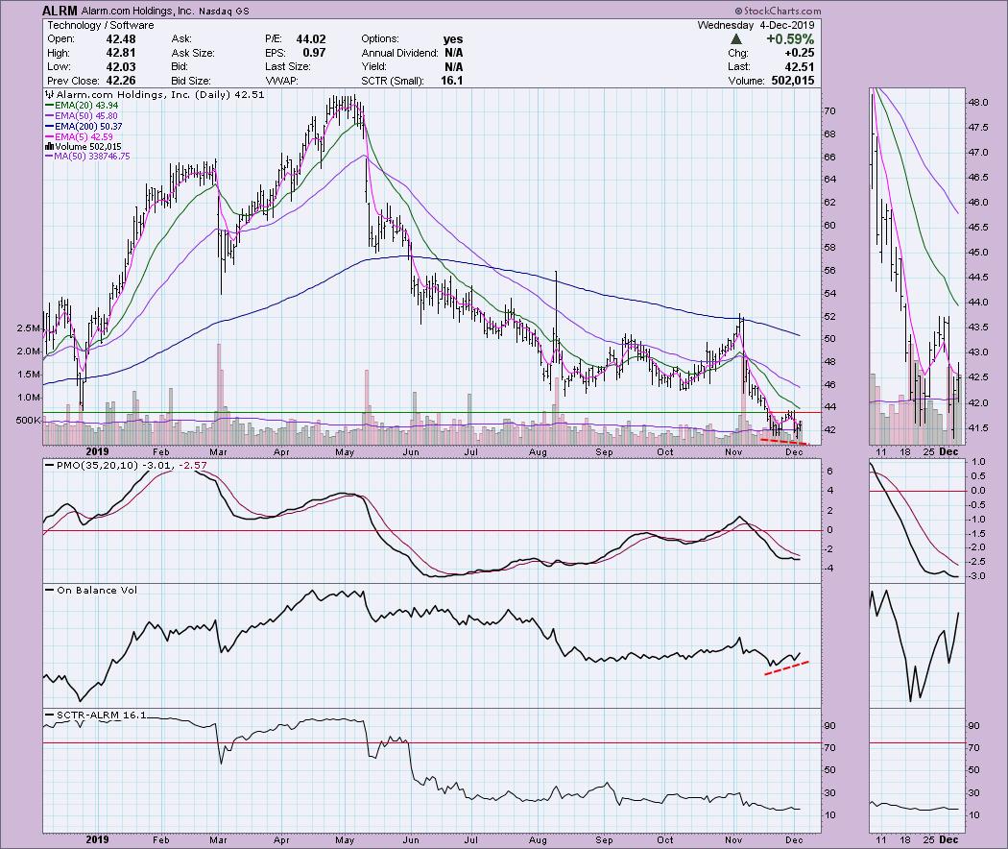Screen dimensions: 1008x849
Task: Click the Ask Size label in the header
Action: 193,53
